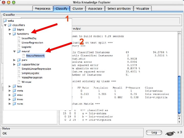184x138 pixels.
Task: Click the lazy folder icon
Action: pos(14,86)
